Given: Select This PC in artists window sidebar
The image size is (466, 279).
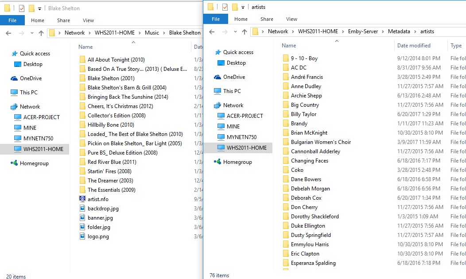Looking at the screenshot, I should 232,91.
